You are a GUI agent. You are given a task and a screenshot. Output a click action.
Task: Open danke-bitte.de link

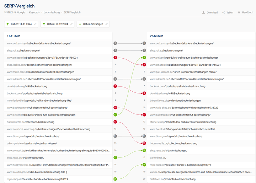158,158
